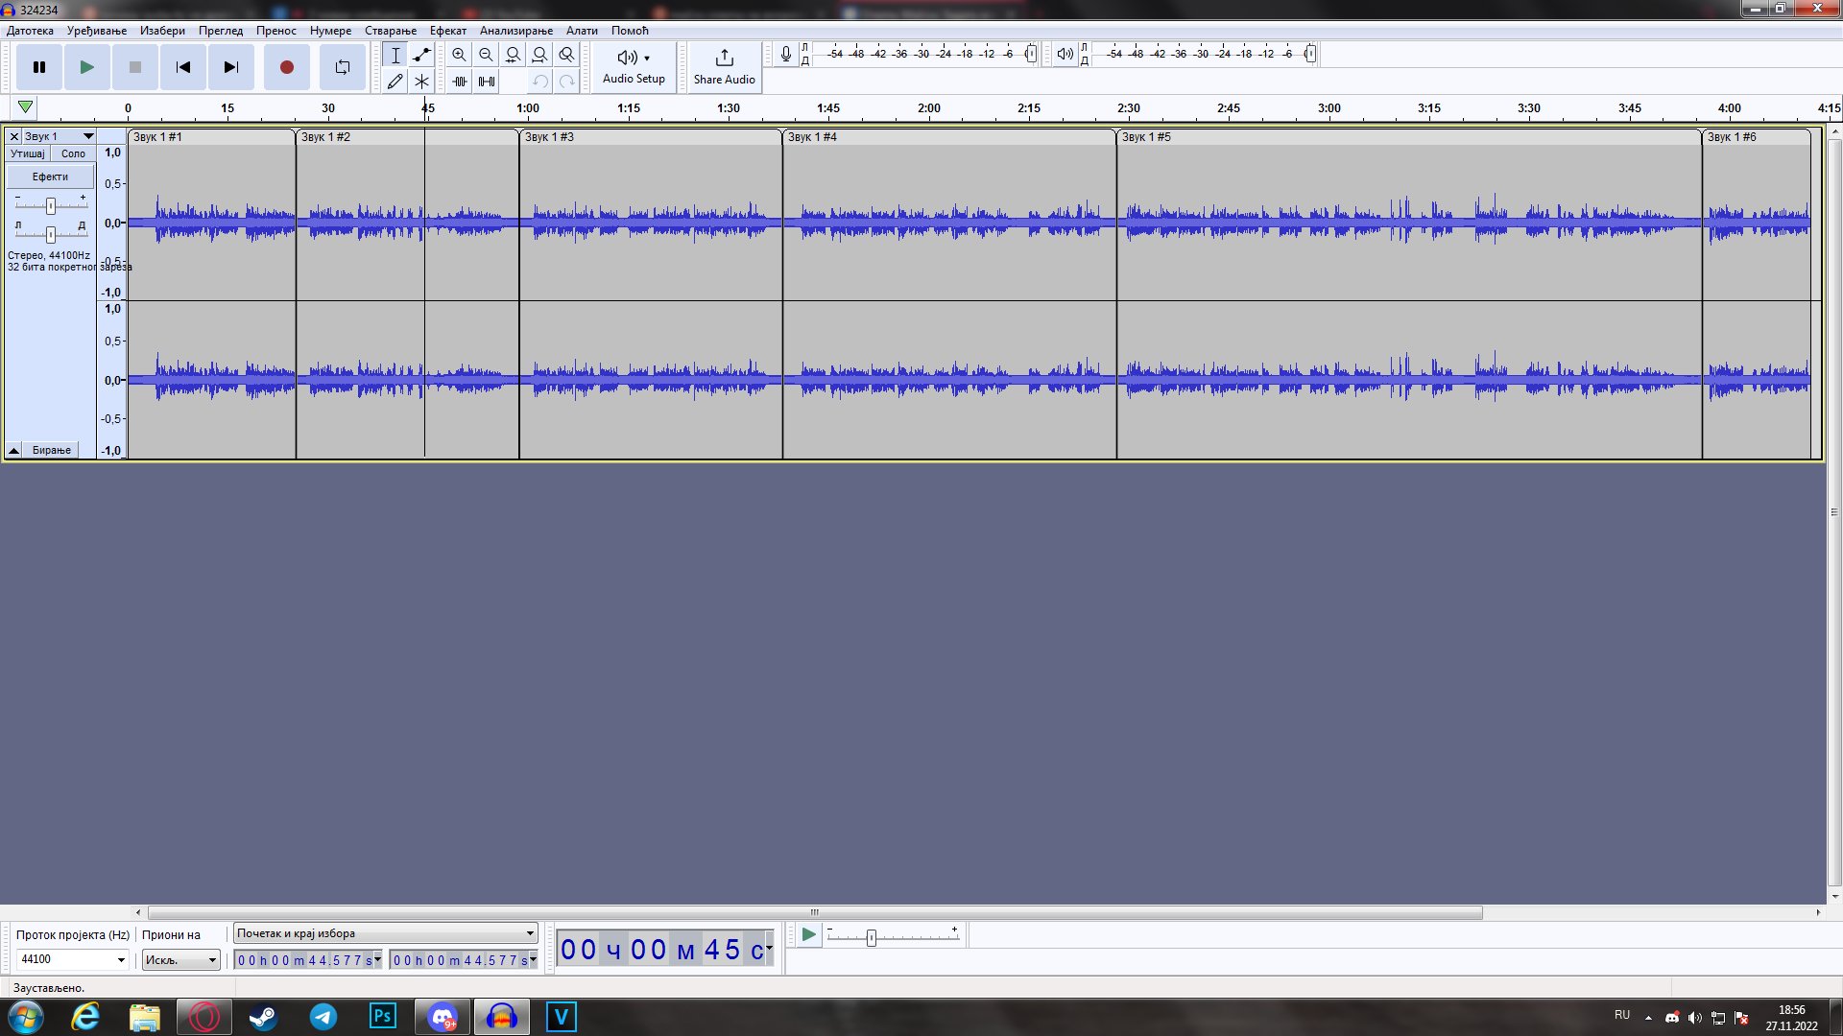
Task: Open Telegram from the taskbar
Action: click(x=323, y=1017)
